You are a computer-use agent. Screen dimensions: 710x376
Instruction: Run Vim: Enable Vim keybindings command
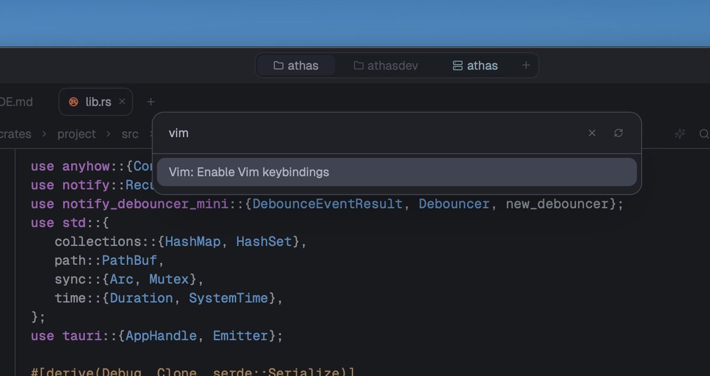[x=397, y=172]
